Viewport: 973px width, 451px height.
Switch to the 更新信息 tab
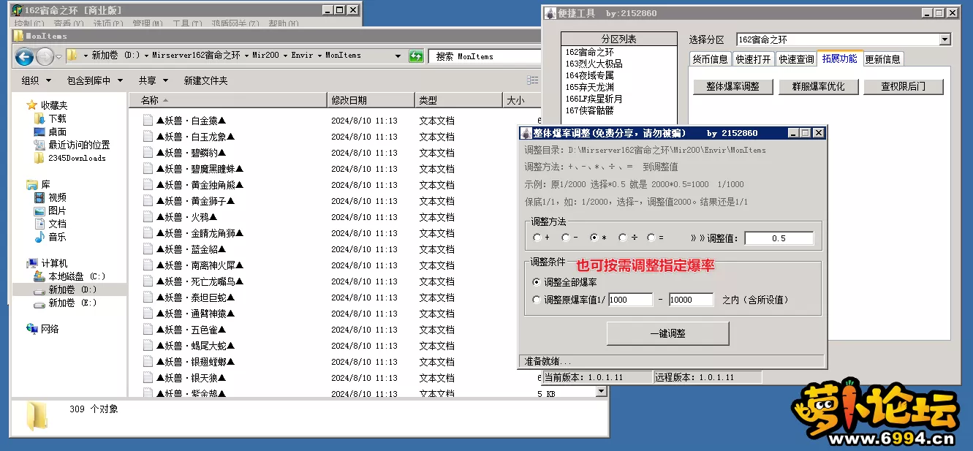pyautogui.click(x=883, y=59)
